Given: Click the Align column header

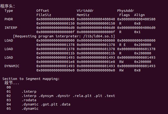Looking at the screenshot, I should 139,15.
